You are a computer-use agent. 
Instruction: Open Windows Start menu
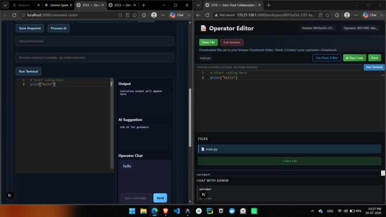click(x=132, y=211)
